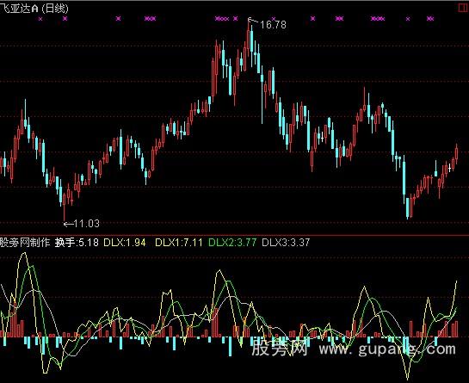Screen dimensions: 469x383
Task: Click the DLX1:7.11 indicator label
Action: coord(179,243)
